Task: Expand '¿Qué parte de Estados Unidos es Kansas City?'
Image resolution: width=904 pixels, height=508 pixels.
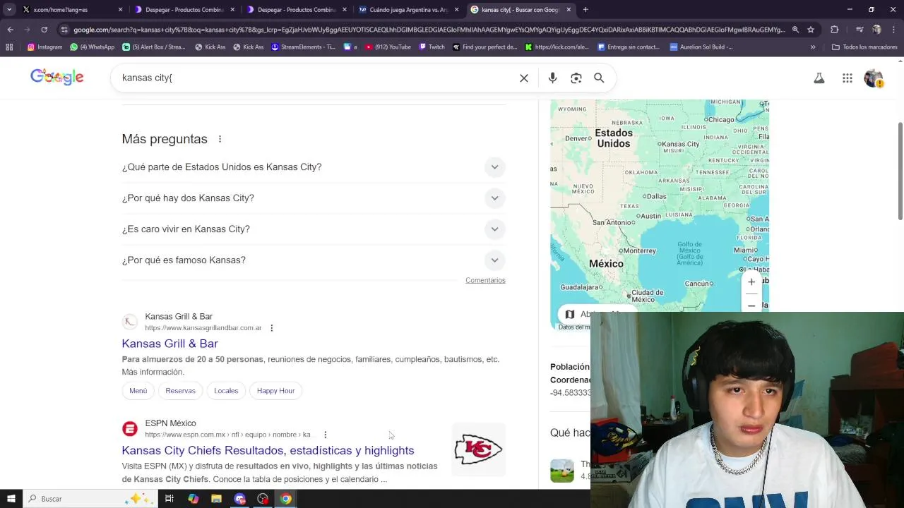Action: [x=314, y=167]
